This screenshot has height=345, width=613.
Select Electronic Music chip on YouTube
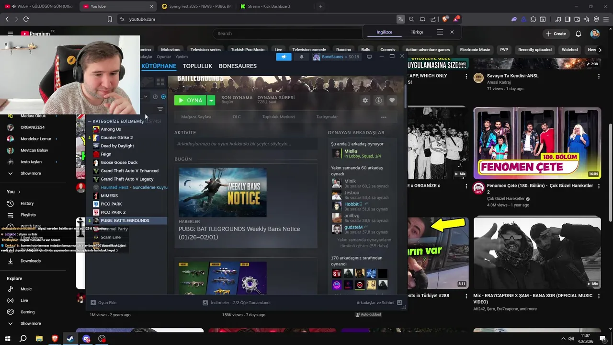click(475, 50)
